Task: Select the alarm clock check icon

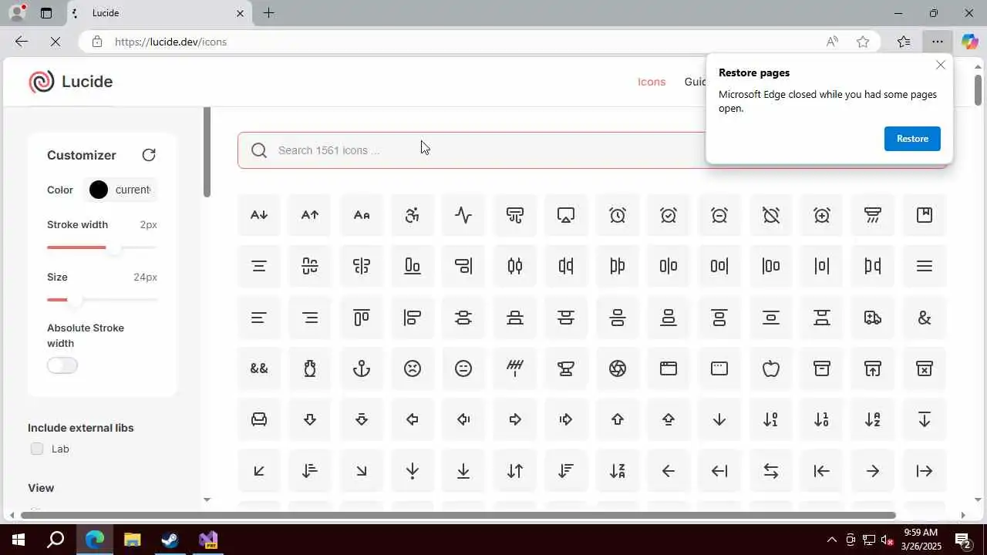Action: [x=669, y=215]
